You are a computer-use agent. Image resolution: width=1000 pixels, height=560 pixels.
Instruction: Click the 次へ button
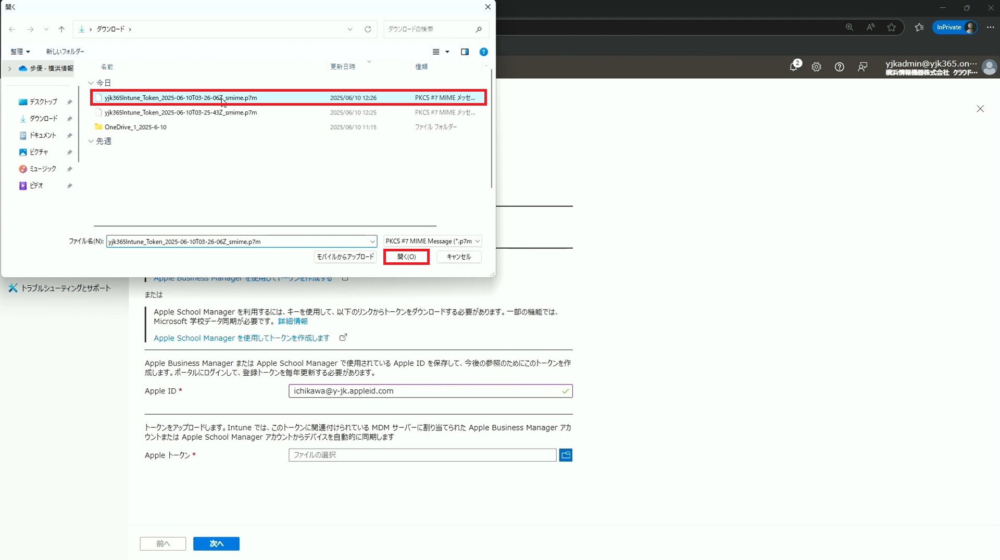[x=216, y=544]
